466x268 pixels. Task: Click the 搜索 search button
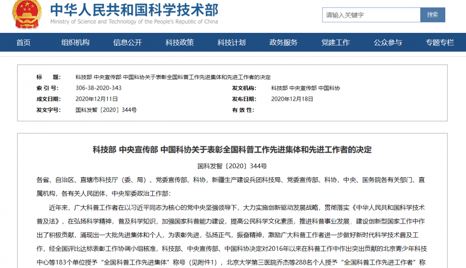click(433, 15)
